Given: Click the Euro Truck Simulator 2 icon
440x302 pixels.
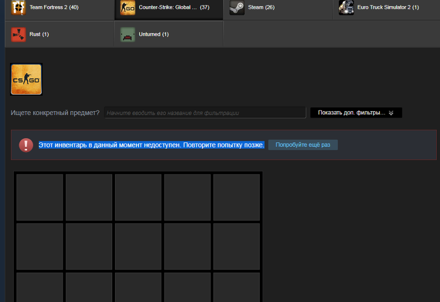Looking at the screenshot, I should (x=346, y=8).
